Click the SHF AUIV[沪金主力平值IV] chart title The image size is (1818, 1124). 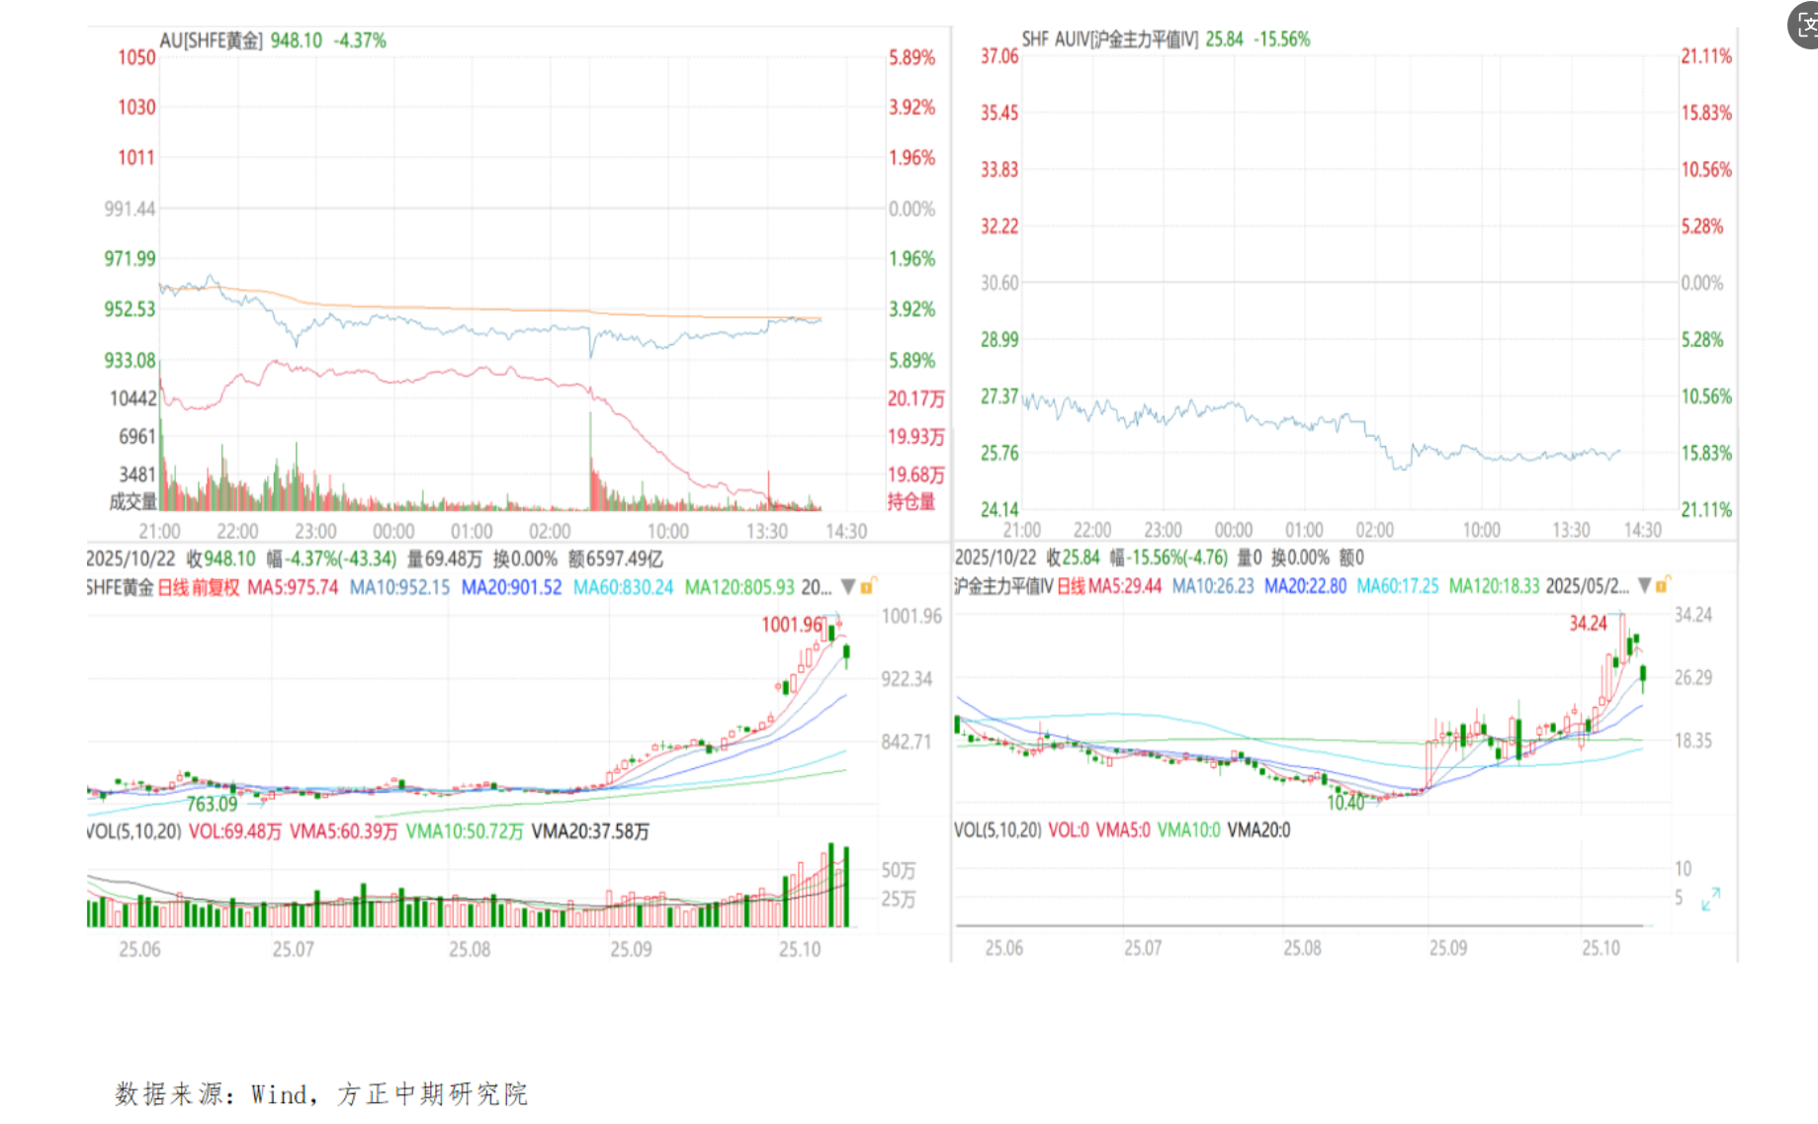pyautogui.click(x=1109, y=40)
